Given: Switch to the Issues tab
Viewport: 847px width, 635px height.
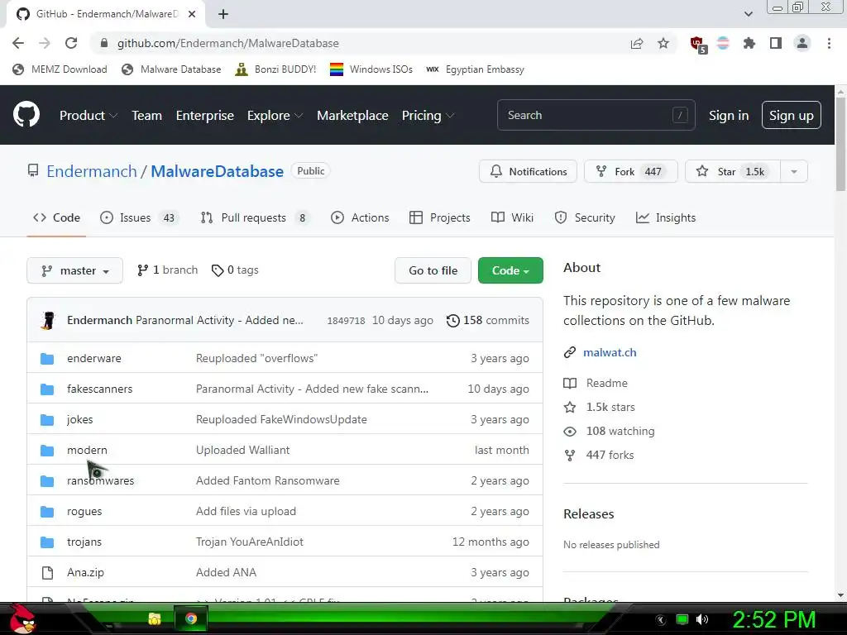Looking at the screenshot, I should [x=139, y=217].
